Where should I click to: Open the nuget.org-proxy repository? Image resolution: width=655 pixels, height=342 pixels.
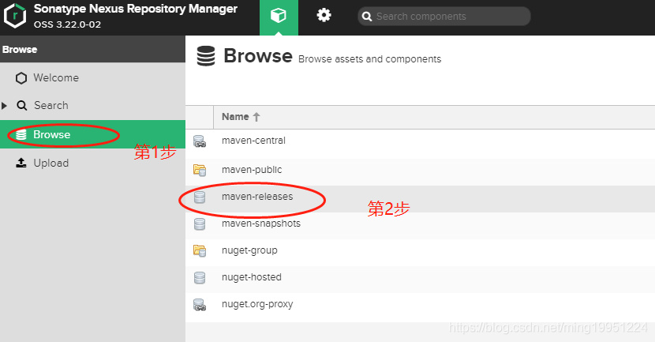pyautogui.click(x=257, y=304)
